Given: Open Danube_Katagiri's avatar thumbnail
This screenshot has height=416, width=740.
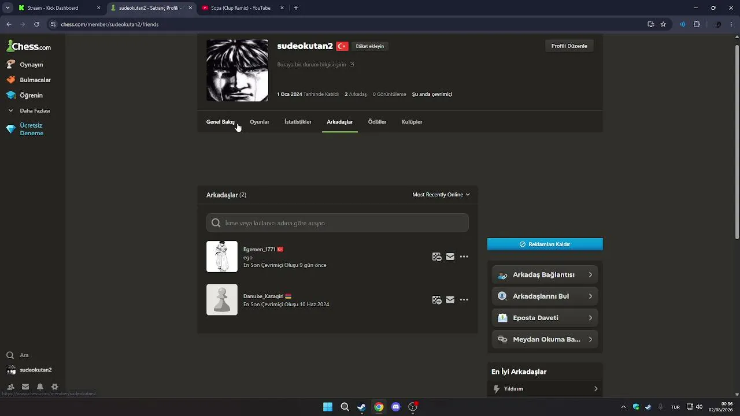Looking at the screenshot, I should pyautogui.click(x=222, y=300).
